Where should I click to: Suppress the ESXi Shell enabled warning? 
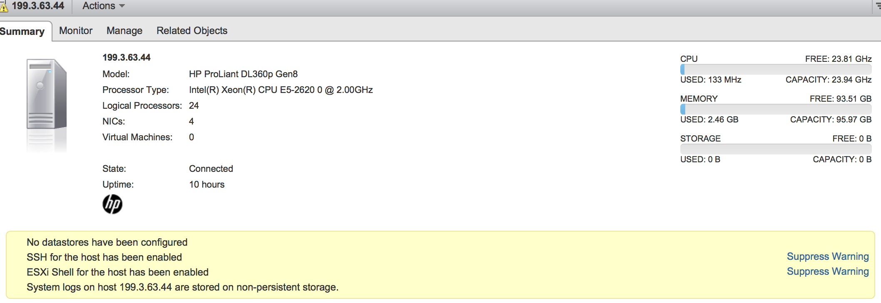(828, 271)
